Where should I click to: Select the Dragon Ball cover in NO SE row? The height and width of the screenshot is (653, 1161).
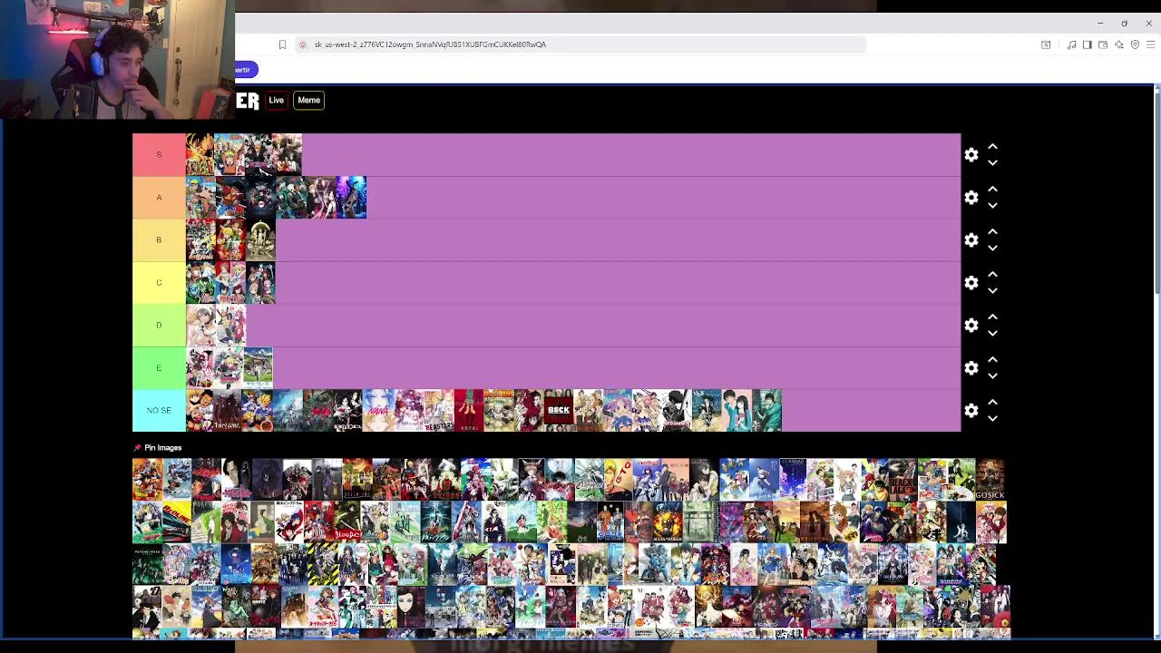[257, 411]
